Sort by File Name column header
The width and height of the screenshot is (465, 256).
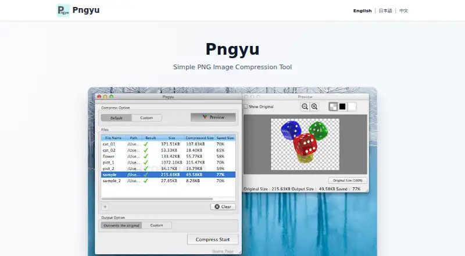[113, 138]
